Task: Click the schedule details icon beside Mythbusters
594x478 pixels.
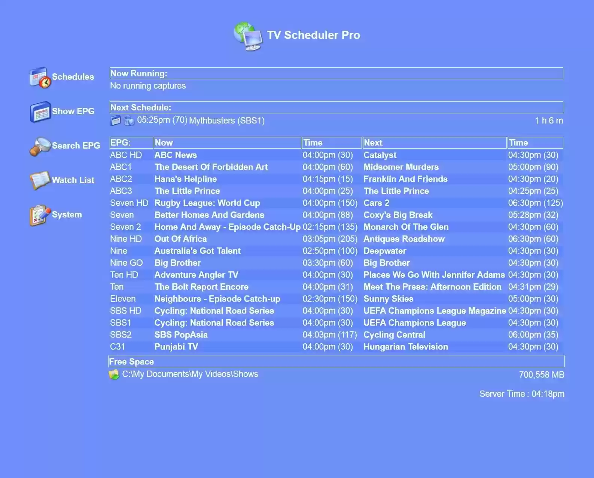Action: (x=116, y=121)
